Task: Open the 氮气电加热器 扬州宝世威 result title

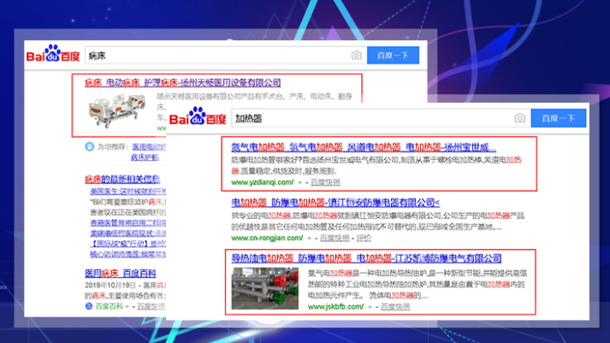Action: [x=364, y=147]
